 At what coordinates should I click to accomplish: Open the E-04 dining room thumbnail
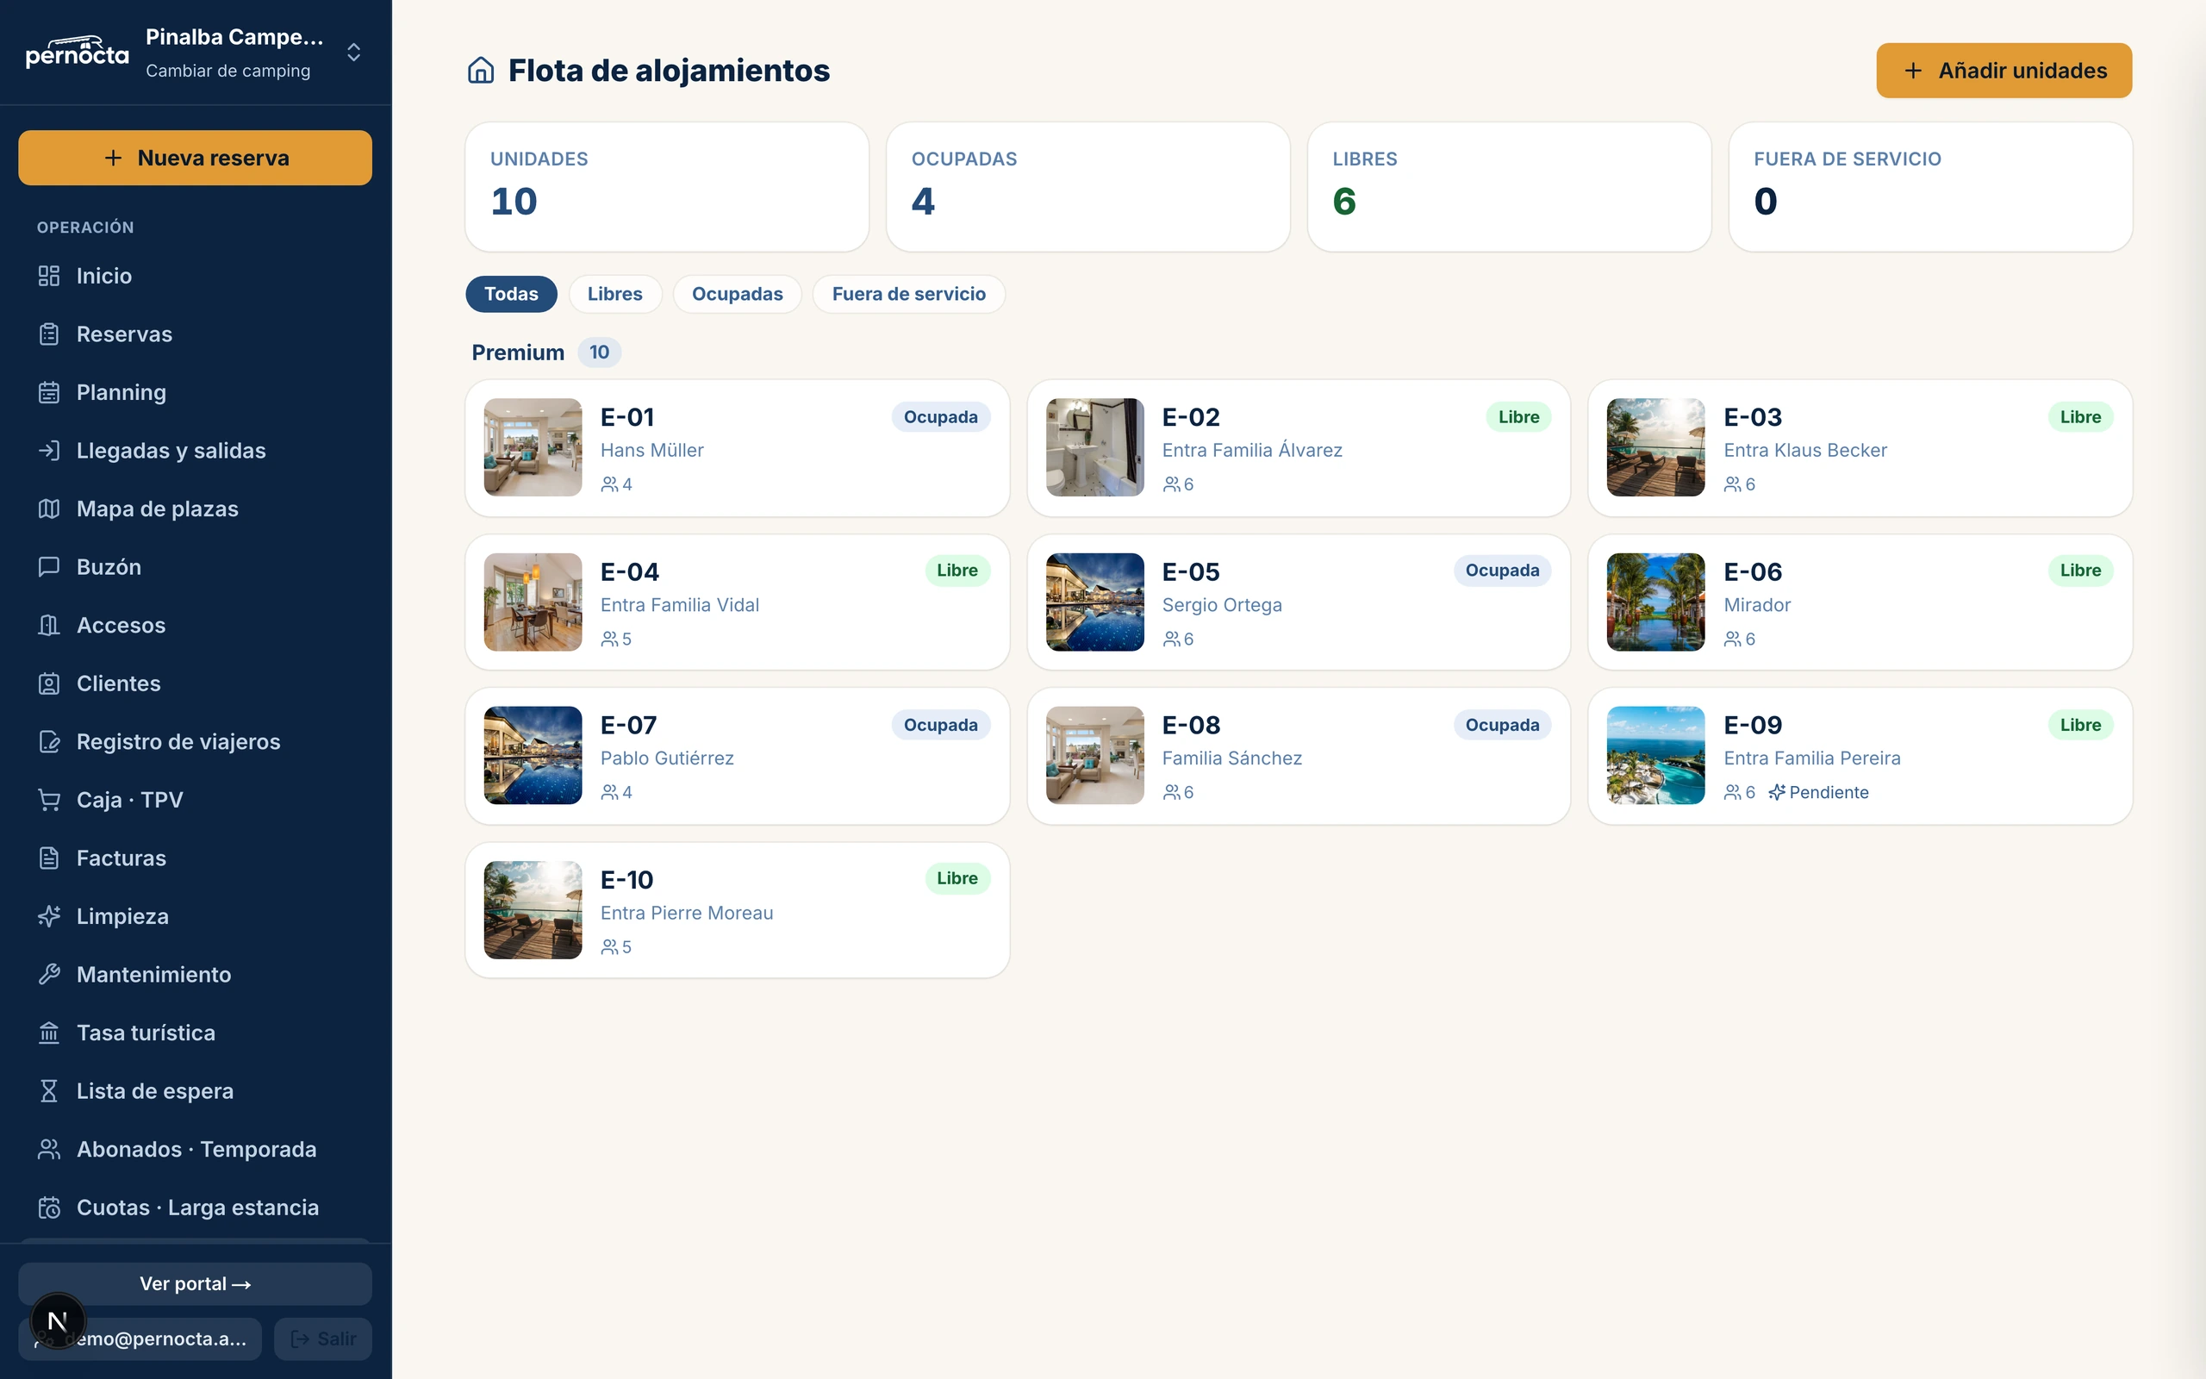click(x=533, y=602)
